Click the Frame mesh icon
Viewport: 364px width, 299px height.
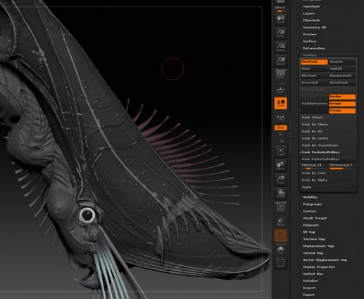280,152
